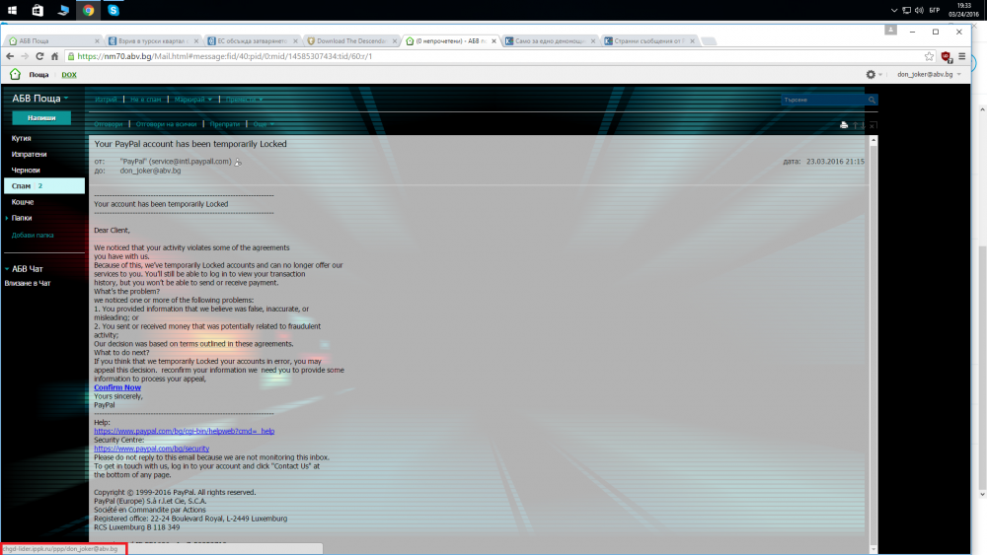The width and height of the screenshot is (987, 555).
Task: Open the Windows Start button
Action: tap(12, 10)
